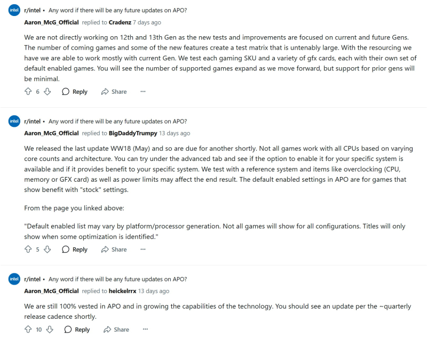The image size is (427, 339).
Task: Open more options on the heickelrrx reply
Action: (145, 329)
